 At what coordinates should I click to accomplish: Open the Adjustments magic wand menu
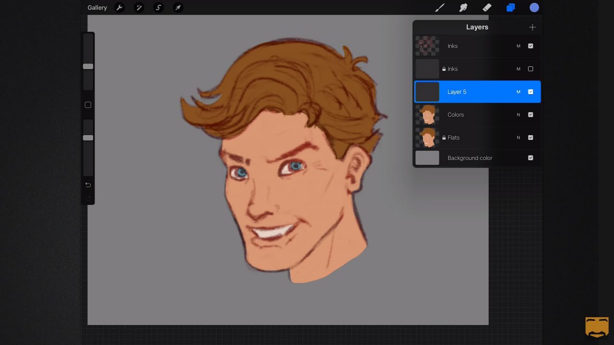[139, 8]
